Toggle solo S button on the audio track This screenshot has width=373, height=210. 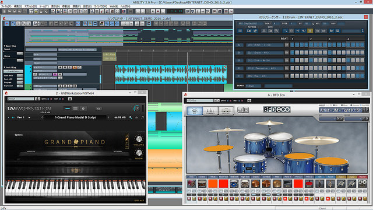tap(70, 68)
